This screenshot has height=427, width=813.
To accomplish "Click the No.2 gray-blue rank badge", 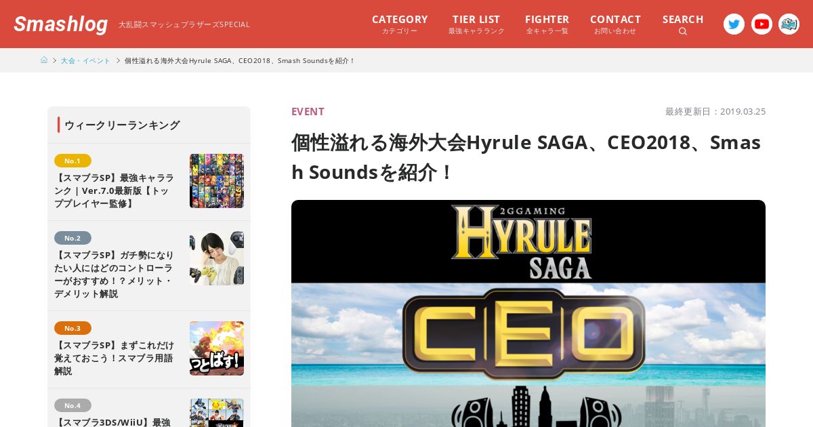I will (x=72, y=238).
